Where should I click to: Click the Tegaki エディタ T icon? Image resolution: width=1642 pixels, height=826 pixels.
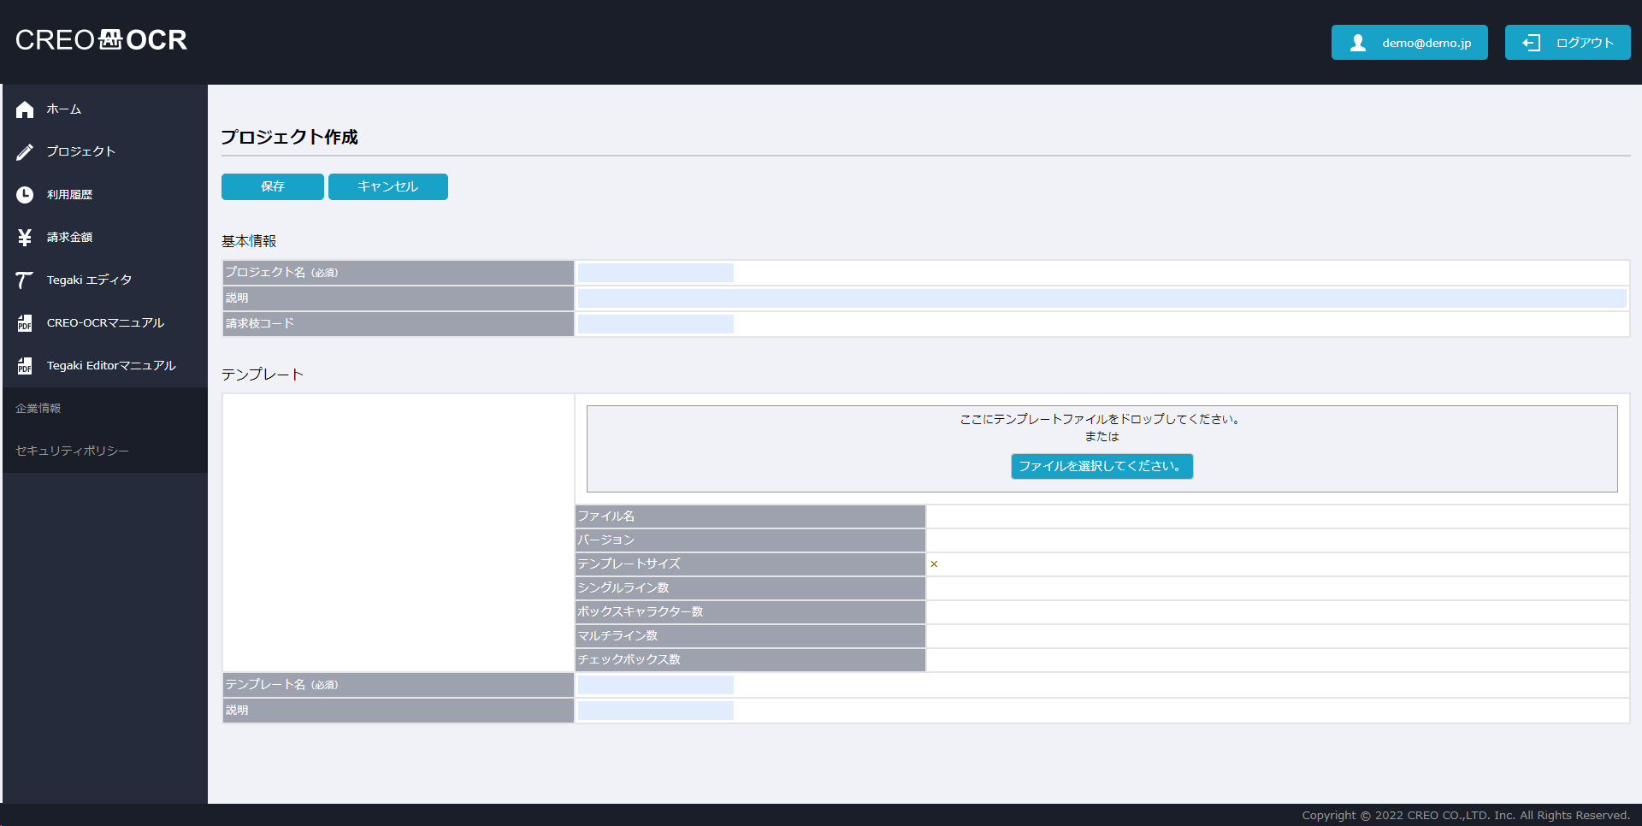click(25, 280)
